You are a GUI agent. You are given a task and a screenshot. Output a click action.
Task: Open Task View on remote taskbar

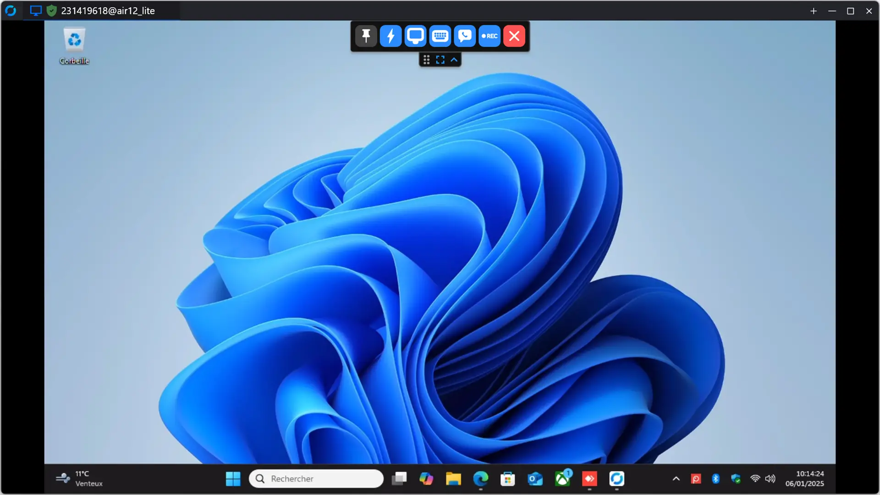399,478
